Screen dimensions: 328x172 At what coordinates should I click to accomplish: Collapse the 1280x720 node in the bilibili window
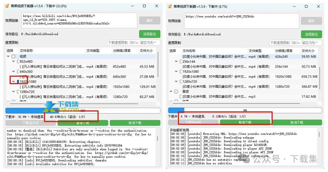tap(13, 91)
